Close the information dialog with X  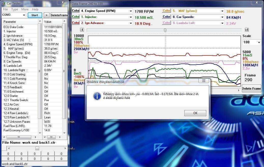204,81
